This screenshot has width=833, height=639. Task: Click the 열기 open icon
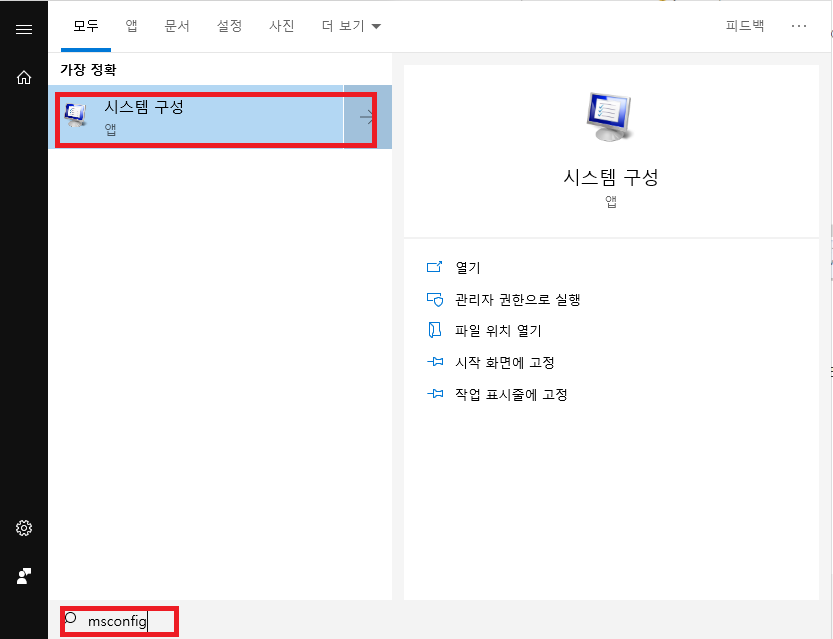435,267
